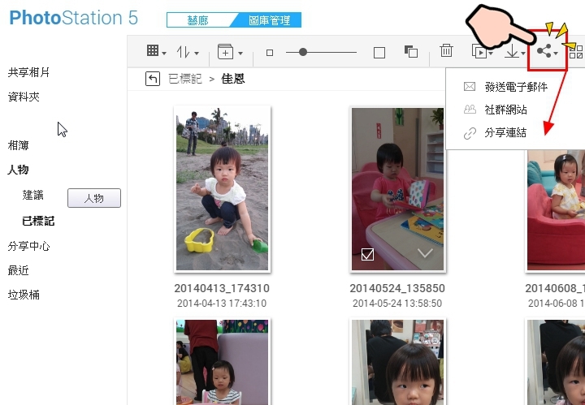Expand slideshow dropdown arrow
Image resolution: width=585 pixels, height=405 pixels.
coord(491,54)
